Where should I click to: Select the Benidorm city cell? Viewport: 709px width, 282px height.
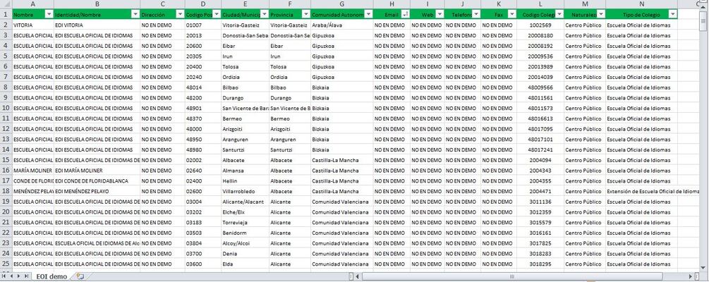point(245,233)
